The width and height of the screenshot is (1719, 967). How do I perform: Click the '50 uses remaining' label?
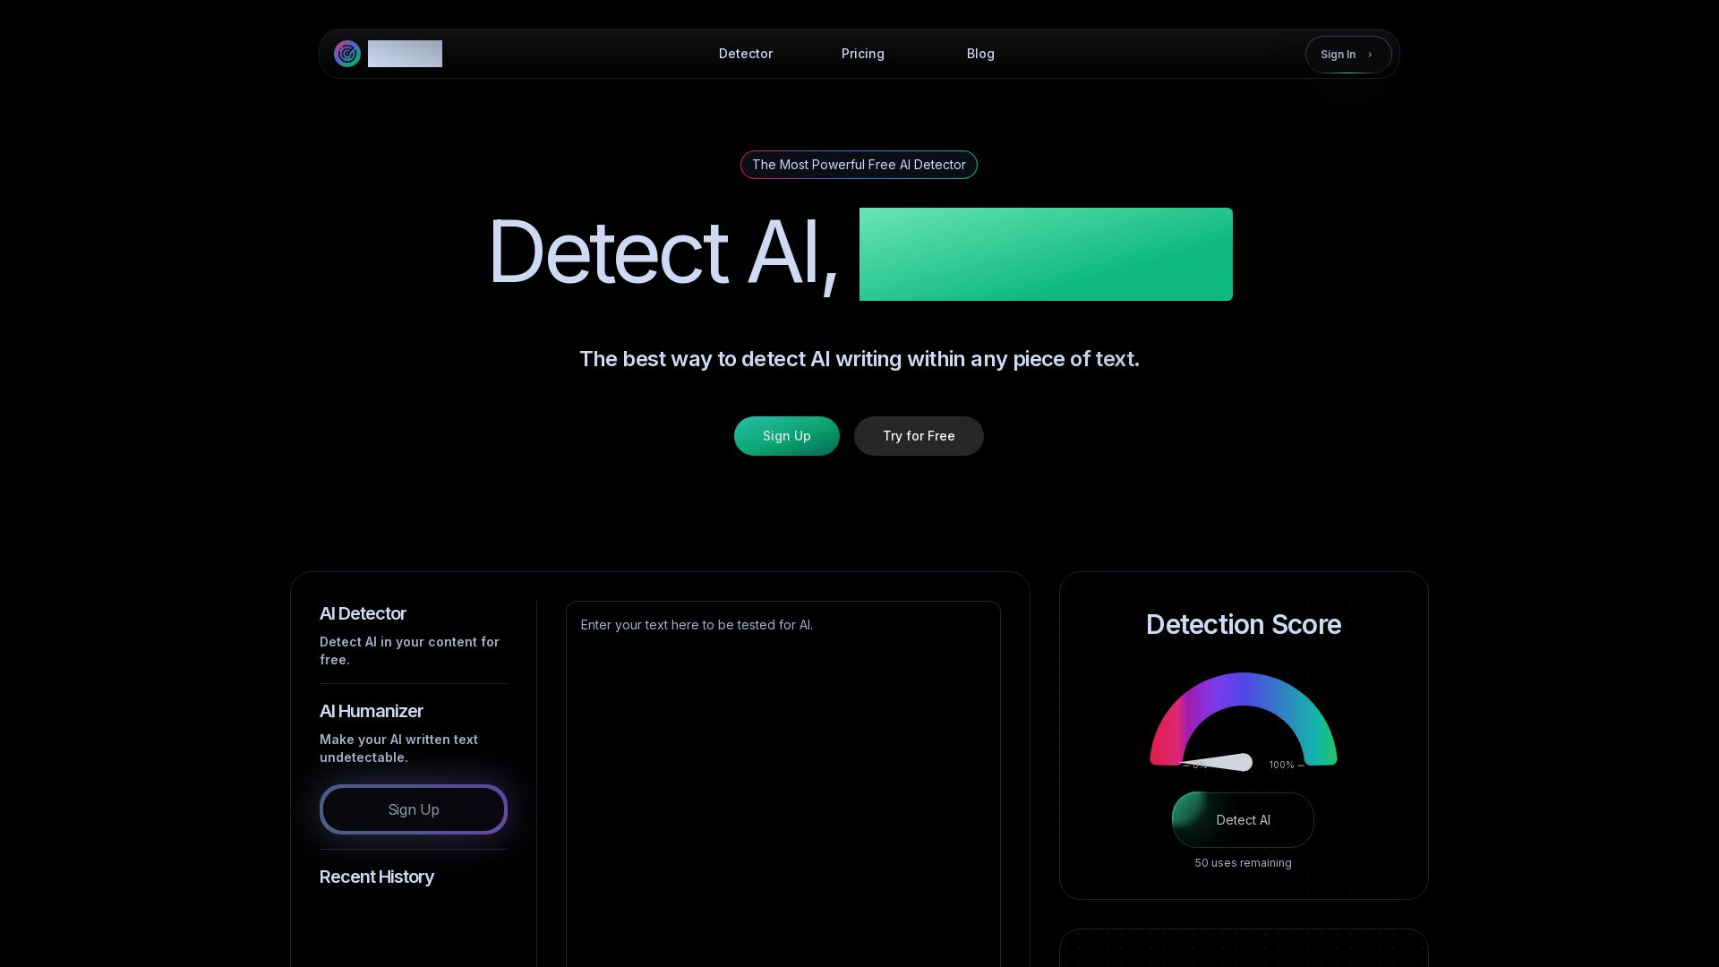click(1243, 862)
